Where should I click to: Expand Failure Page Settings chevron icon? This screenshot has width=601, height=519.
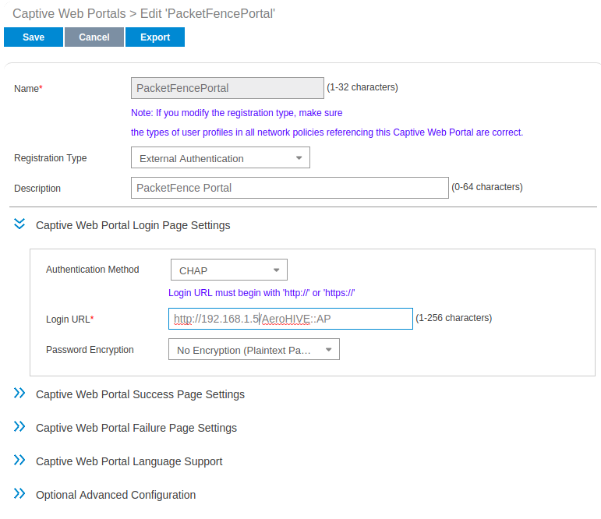(x=19, y=427)
